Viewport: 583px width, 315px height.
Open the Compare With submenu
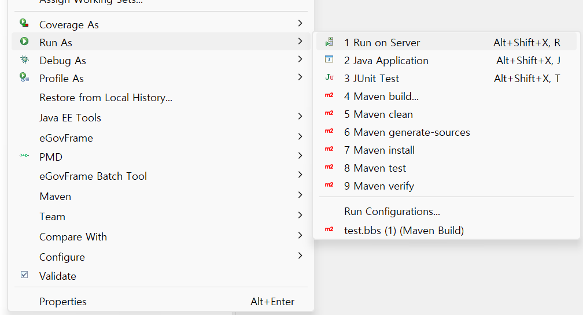point(73,236)
